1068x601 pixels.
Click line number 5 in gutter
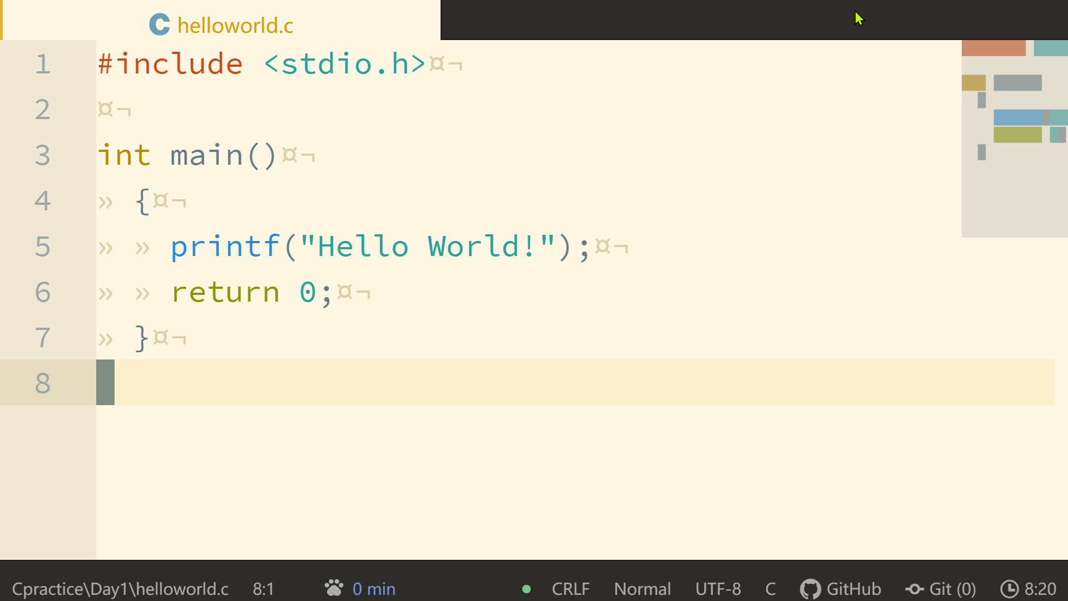pos(43,247)
